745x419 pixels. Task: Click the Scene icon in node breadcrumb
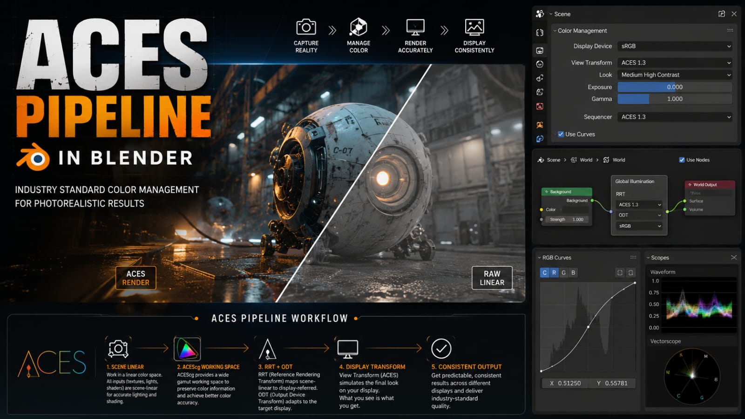pyautogui.click(x=541, y=160)
